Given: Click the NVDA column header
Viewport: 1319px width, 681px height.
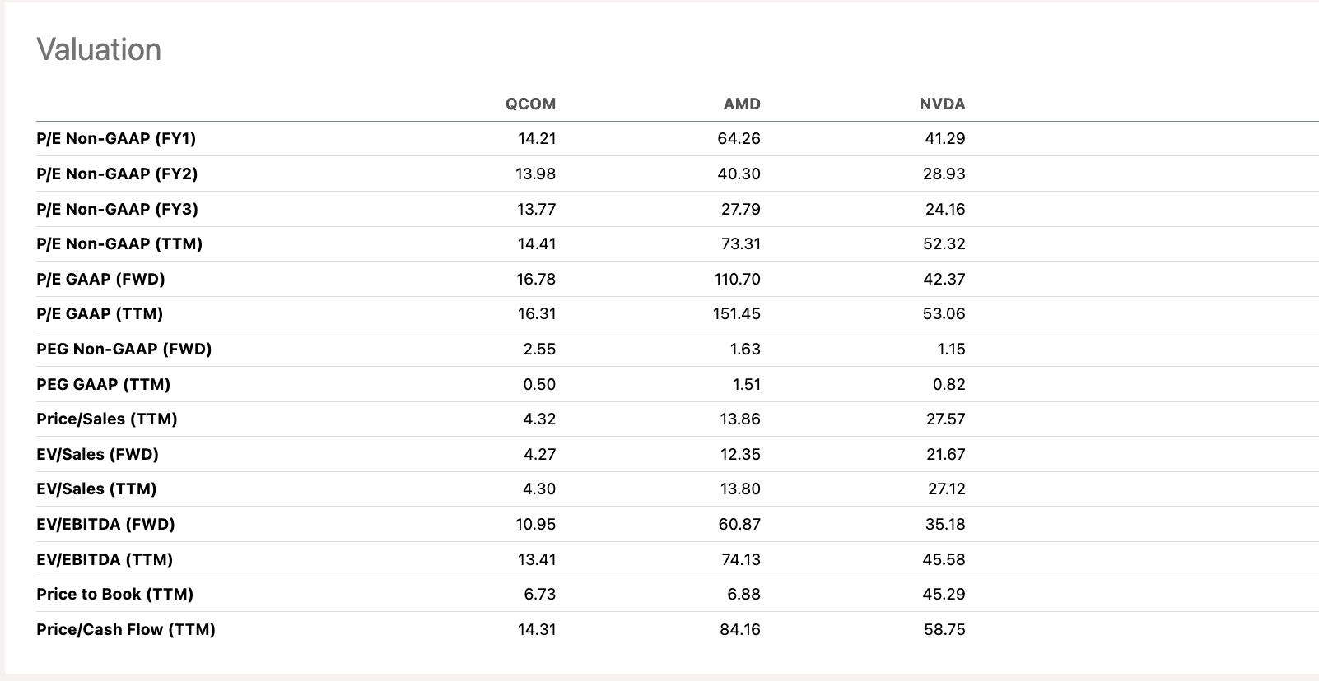Looking at the screenshot, I should (x=942, y=104).
